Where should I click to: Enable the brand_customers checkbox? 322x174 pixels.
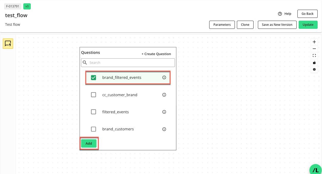pos(94,129)
